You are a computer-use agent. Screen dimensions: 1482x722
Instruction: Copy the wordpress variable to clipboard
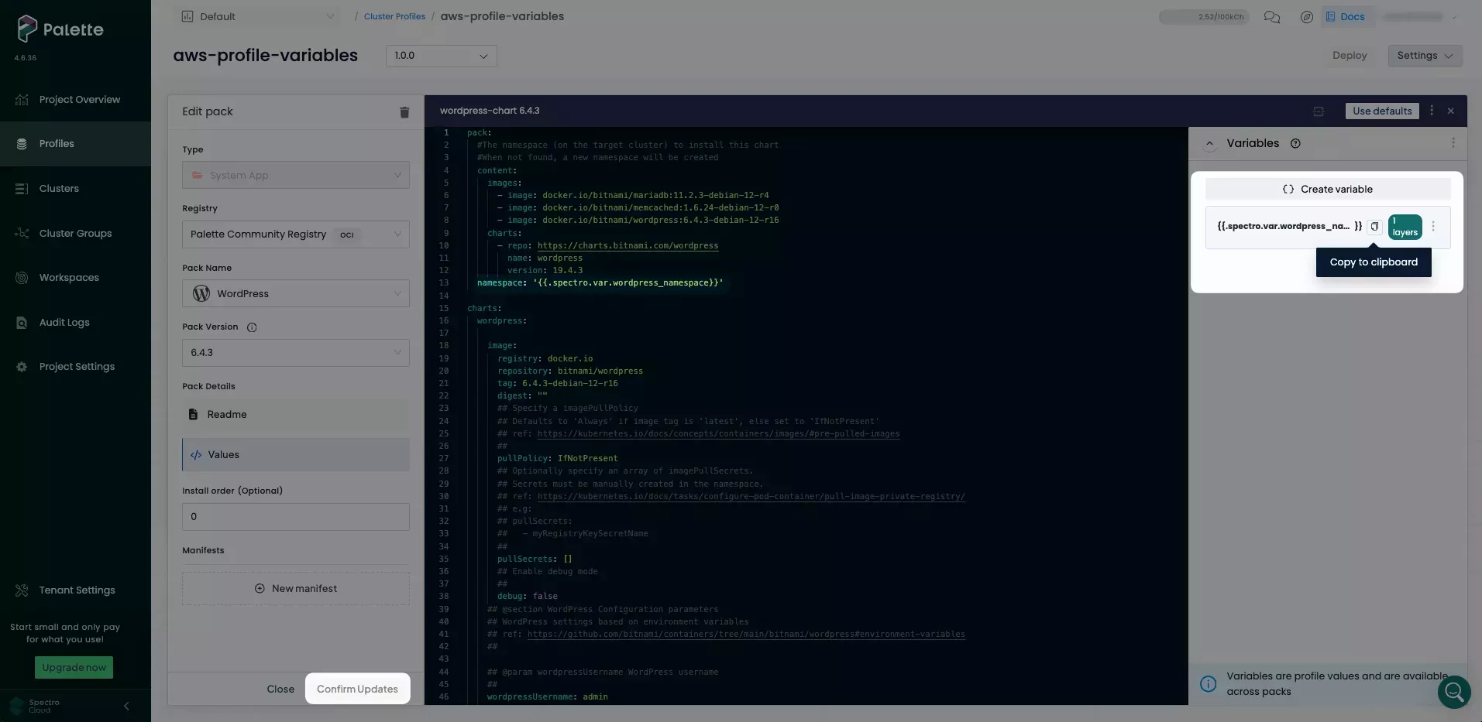coord(1375,226)
